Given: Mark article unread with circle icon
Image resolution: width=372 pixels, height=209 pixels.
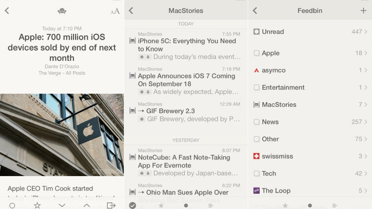Looking at the screenshot, I should coord(13,205).
